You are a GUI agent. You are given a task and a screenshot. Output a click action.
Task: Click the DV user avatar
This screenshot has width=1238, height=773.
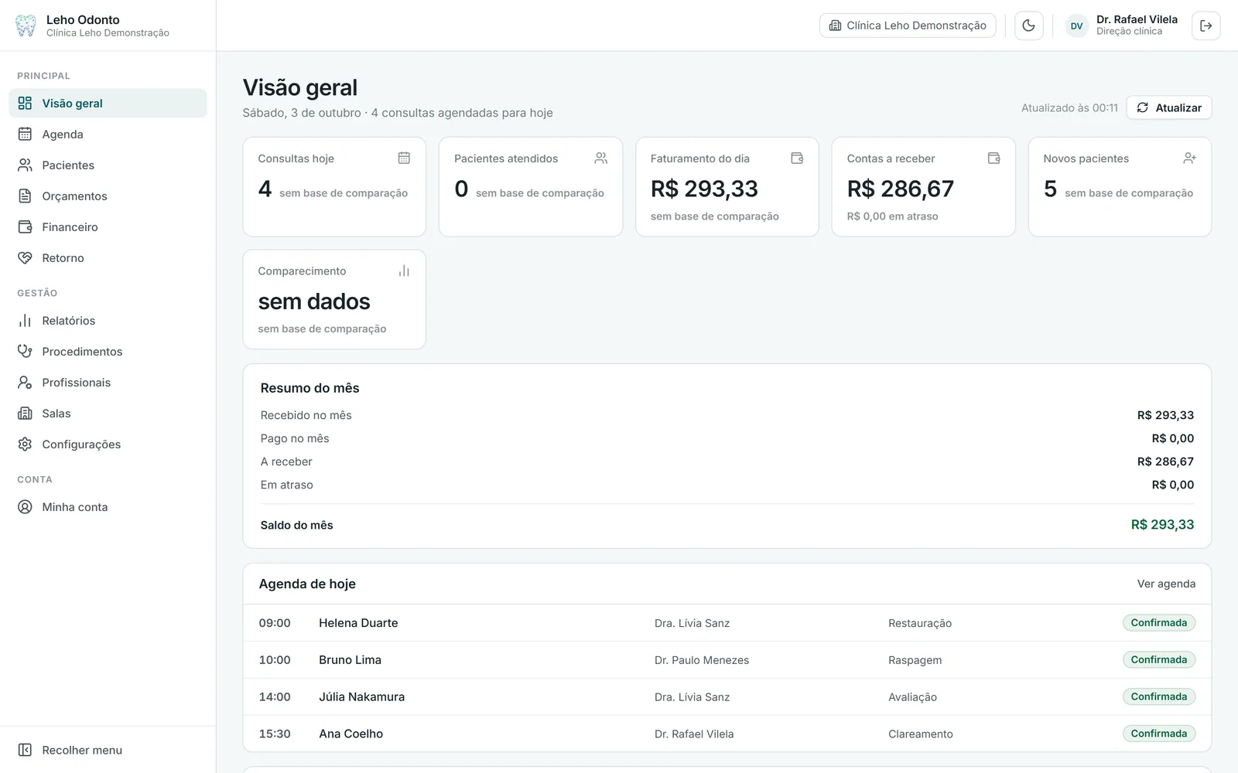(1076, 26)
